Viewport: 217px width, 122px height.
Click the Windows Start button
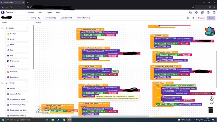(3, 120)
